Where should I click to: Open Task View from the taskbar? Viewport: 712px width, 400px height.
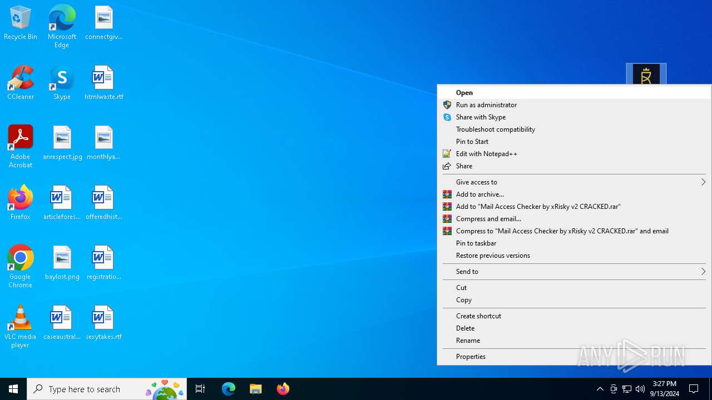click(x=200, y=389)
